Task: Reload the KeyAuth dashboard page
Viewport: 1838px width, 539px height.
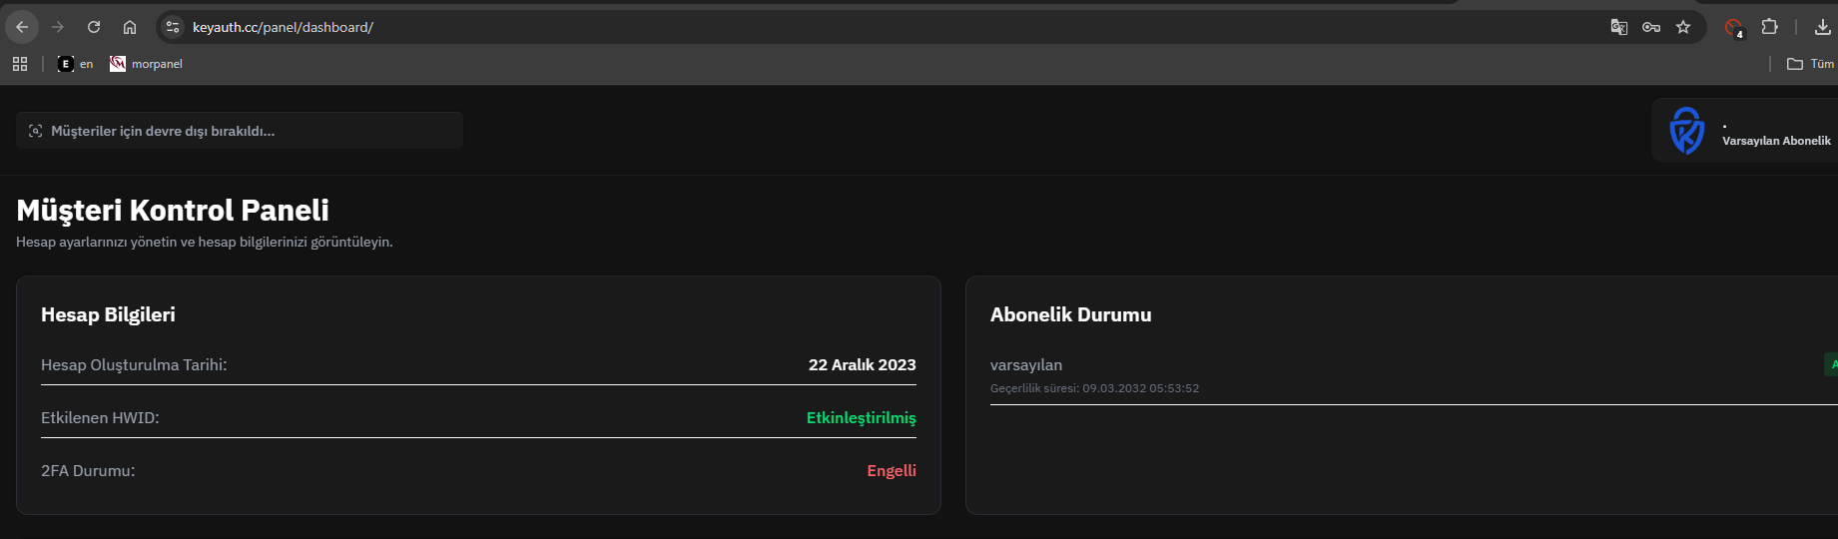Action: pyautogui.click(x=94, y=27)
